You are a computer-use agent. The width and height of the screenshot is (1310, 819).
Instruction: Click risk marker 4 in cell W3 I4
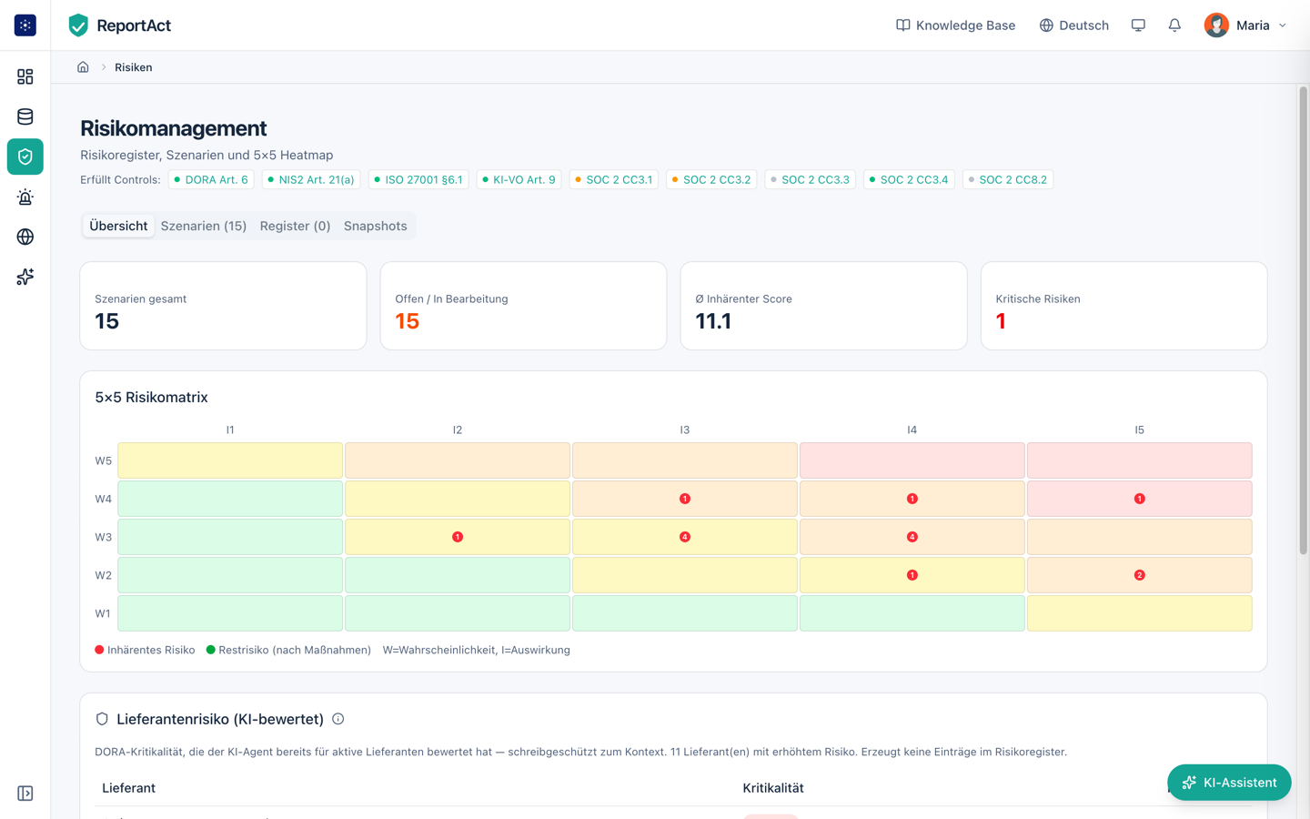[x=912, y=537]
